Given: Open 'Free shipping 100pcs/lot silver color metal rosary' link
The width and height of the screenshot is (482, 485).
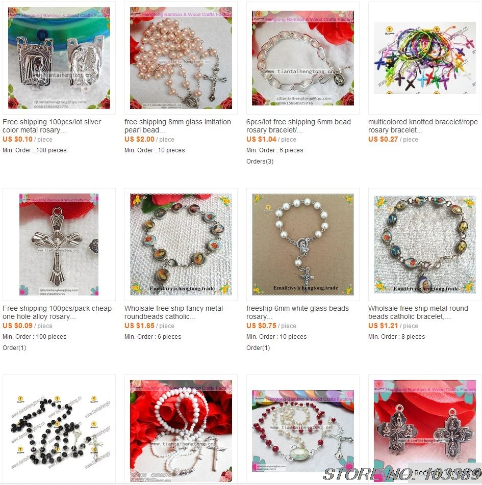Looking at the screenshot, I should [x=52, y=126].
